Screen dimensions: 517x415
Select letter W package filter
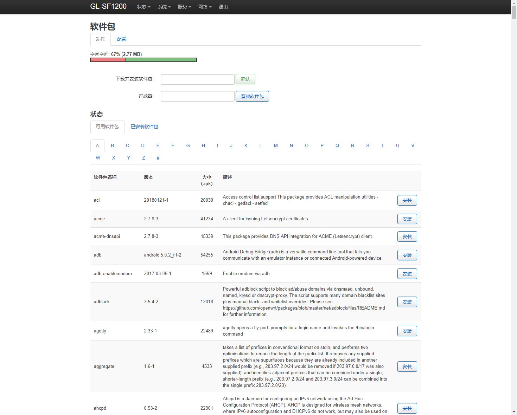click(98, 158)
